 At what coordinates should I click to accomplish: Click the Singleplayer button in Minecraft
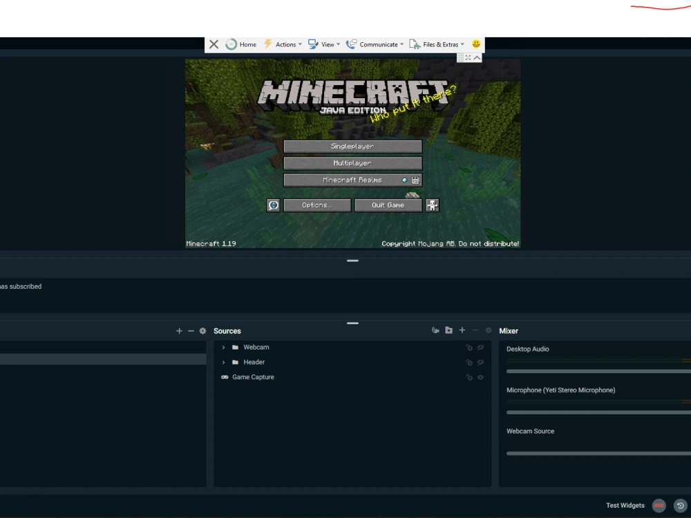click(352, 146)
